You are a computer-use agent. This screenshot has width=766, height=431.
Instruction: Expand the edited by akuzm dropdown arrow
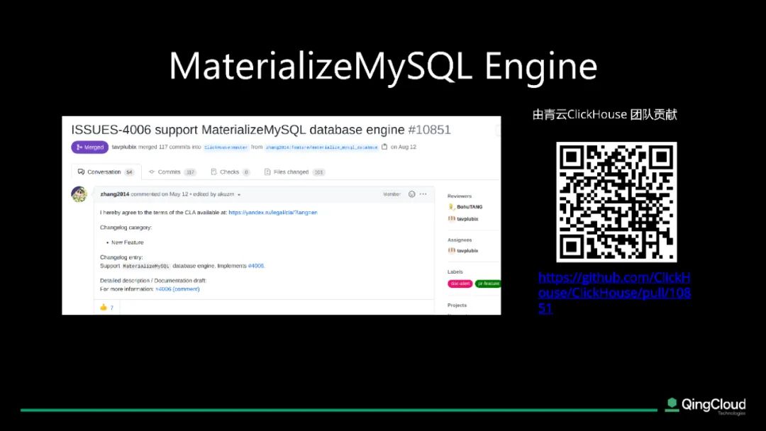tap(239, 194)
